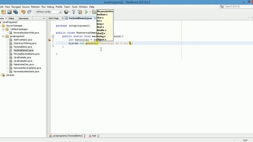Collapse the javaprograms2 package node
This screenshot has height=142, width=253.
tap(3, 36)
